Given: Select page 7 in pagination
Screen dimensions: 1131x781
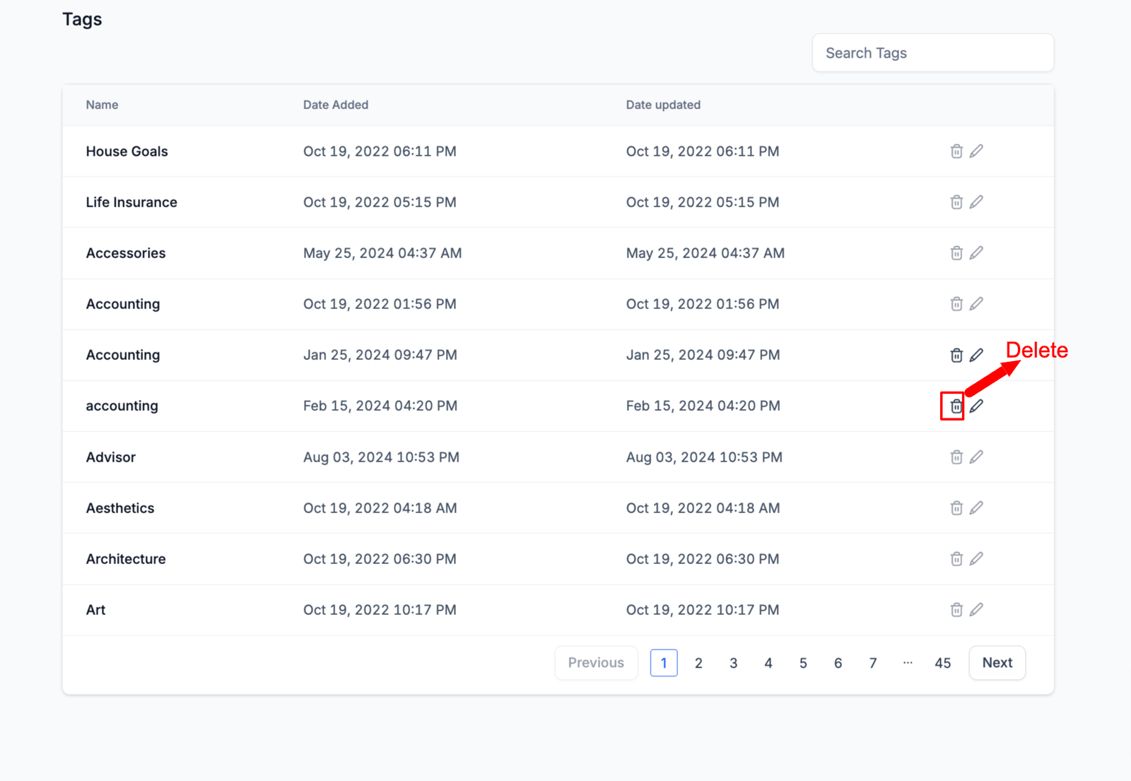Looking at the screenshot, I should click(873, 663).
